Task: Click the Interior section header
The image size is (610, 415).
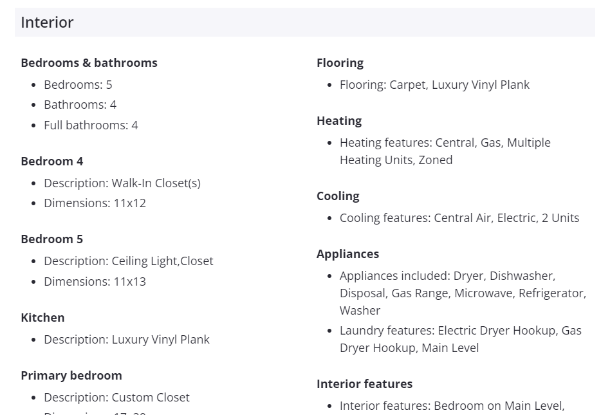Action: pyautogui.click(x=47, y=23)
